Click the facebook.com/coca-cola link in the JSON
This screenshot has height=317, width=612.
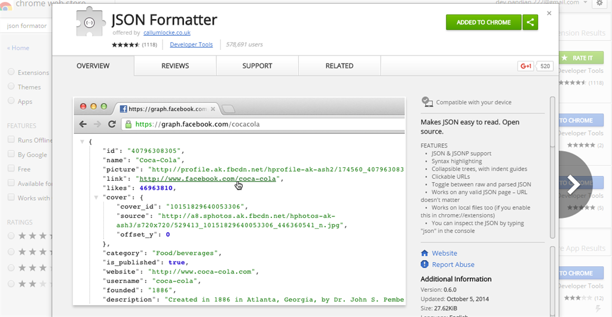[207, 178]
